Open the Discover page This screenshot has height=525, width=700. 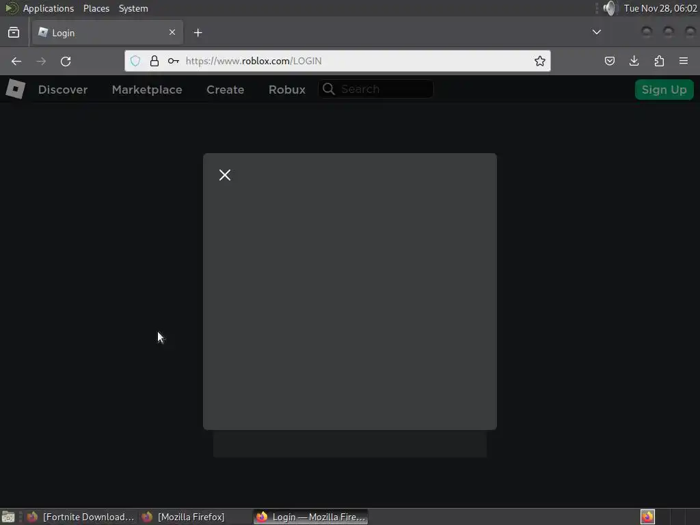coord(63,90)
